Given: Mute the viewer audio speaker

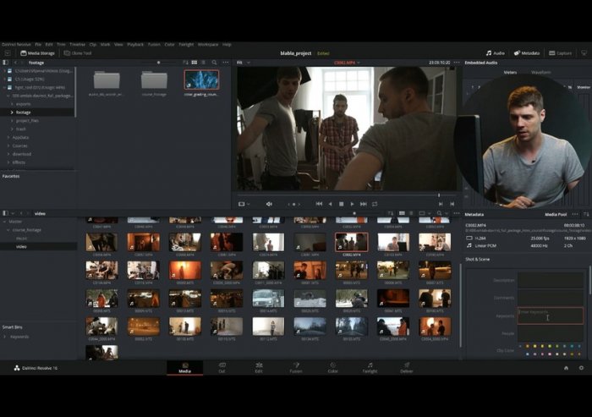Looking at the screenshot, I should (x=269, y=204).
